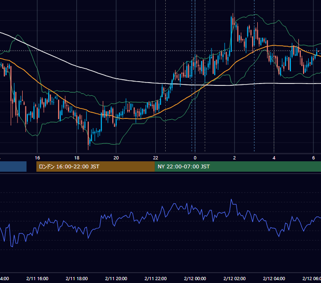The width and height of the screenshot is (321, 283).
Task: Click the 22 hour label on price chart axis
Action: (x=156, y=158)
